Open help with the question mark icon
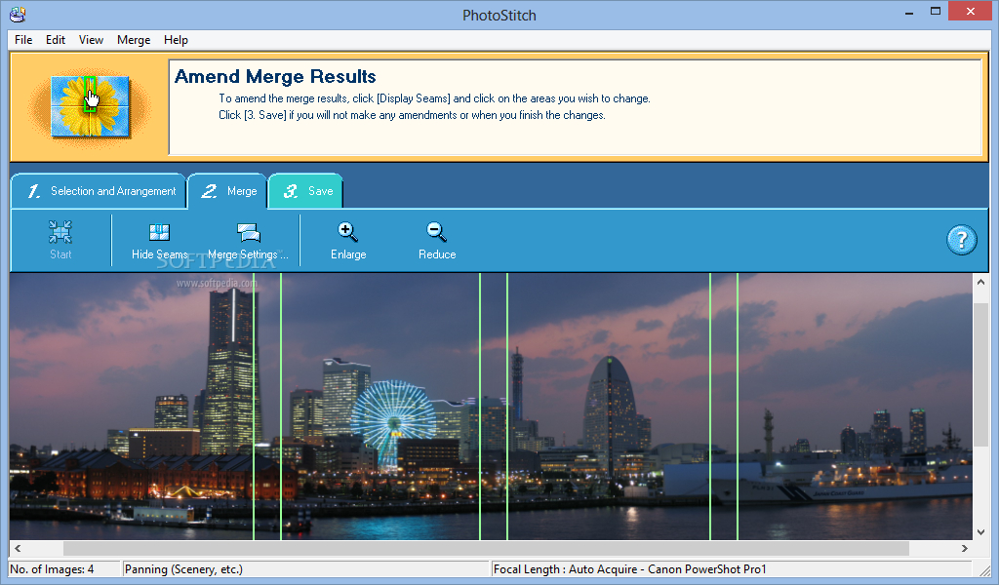 point(961,240)
